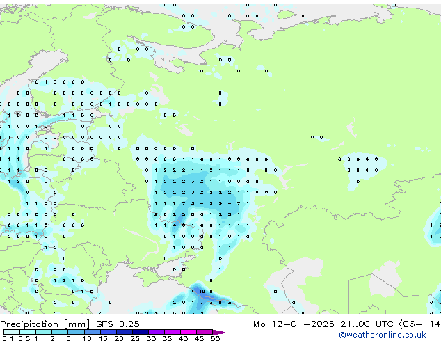The width and height of the screenshot is (441, 341).
Task: Click the 'Precipitation [mm]' title text
Action: pyautogui.click(x=45, y=324)
